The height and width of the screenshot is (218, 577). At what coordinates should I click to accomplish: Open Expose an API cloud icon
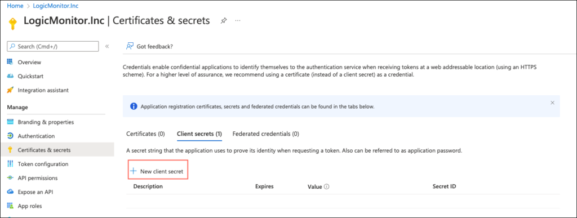(x=10, y=192)
